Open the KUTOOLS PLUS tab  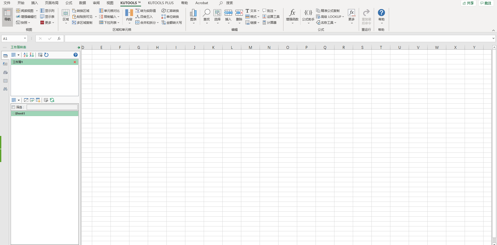click(x=161, y=3)
